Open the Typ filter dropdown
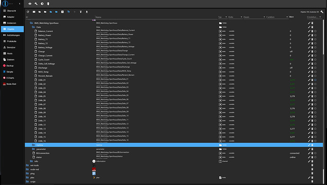Screen dimensions: 327x185 pyautogui.click(x=223, y=17)
